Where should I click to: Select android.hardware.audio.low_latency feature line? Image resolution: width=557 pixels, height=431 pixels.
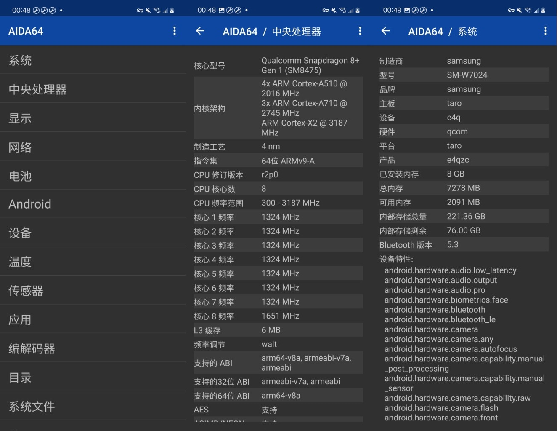tap(450, 270)
